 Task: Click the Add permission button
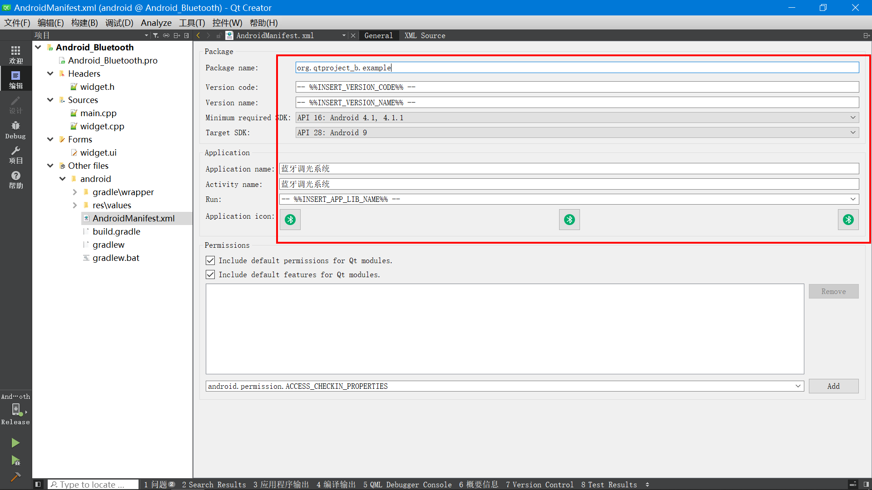(833, 386)
